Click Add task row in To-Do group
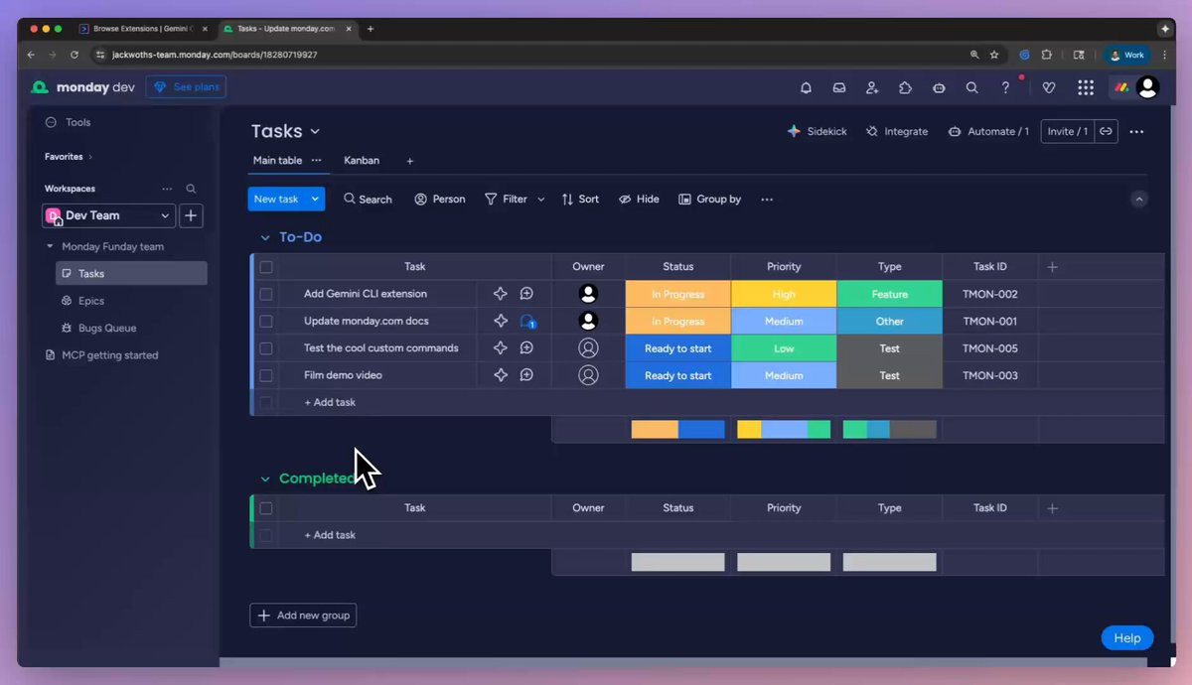Screen dimensions: 1192x685 click(x=330, y=402)
